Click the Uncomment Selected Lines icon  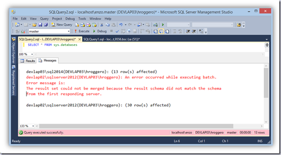[180, 31]
